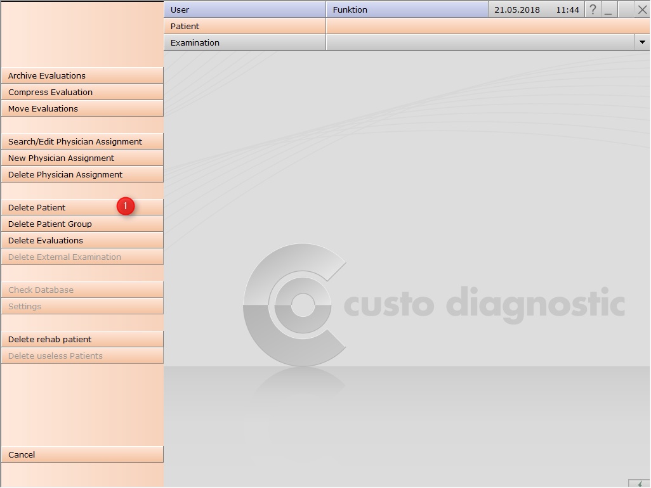Select Move Evaluations
The height and width of the screenshot is (488, 651).
(x=82, y=108)
